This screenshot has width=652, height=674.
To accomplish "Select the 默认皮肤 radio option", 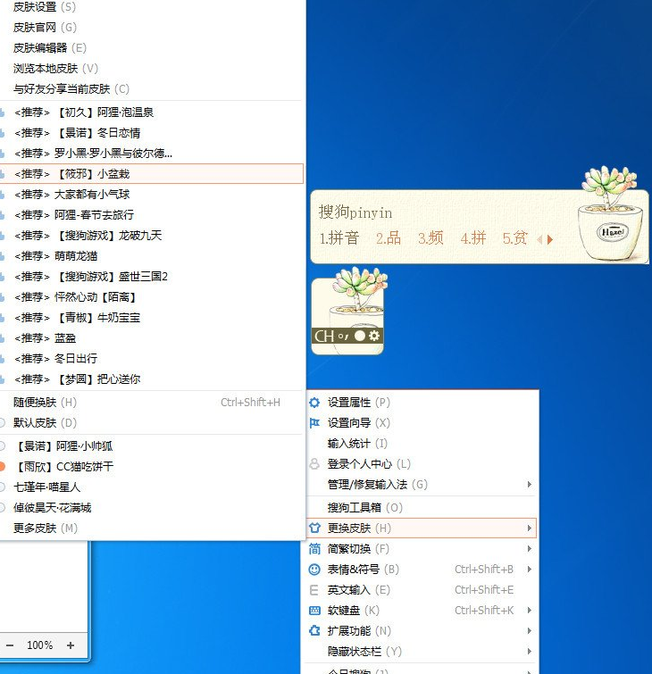I will click(2, 423).
